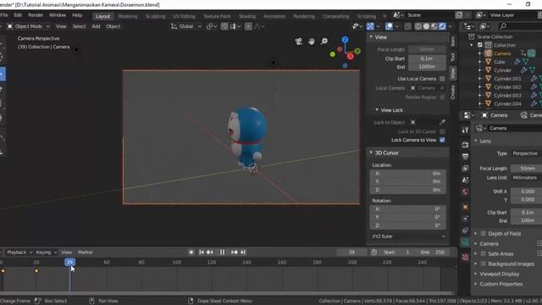Switch to the Modeling workspace tab
The height and width of the screenshot is (305, 542).
(x=128, y=16)
